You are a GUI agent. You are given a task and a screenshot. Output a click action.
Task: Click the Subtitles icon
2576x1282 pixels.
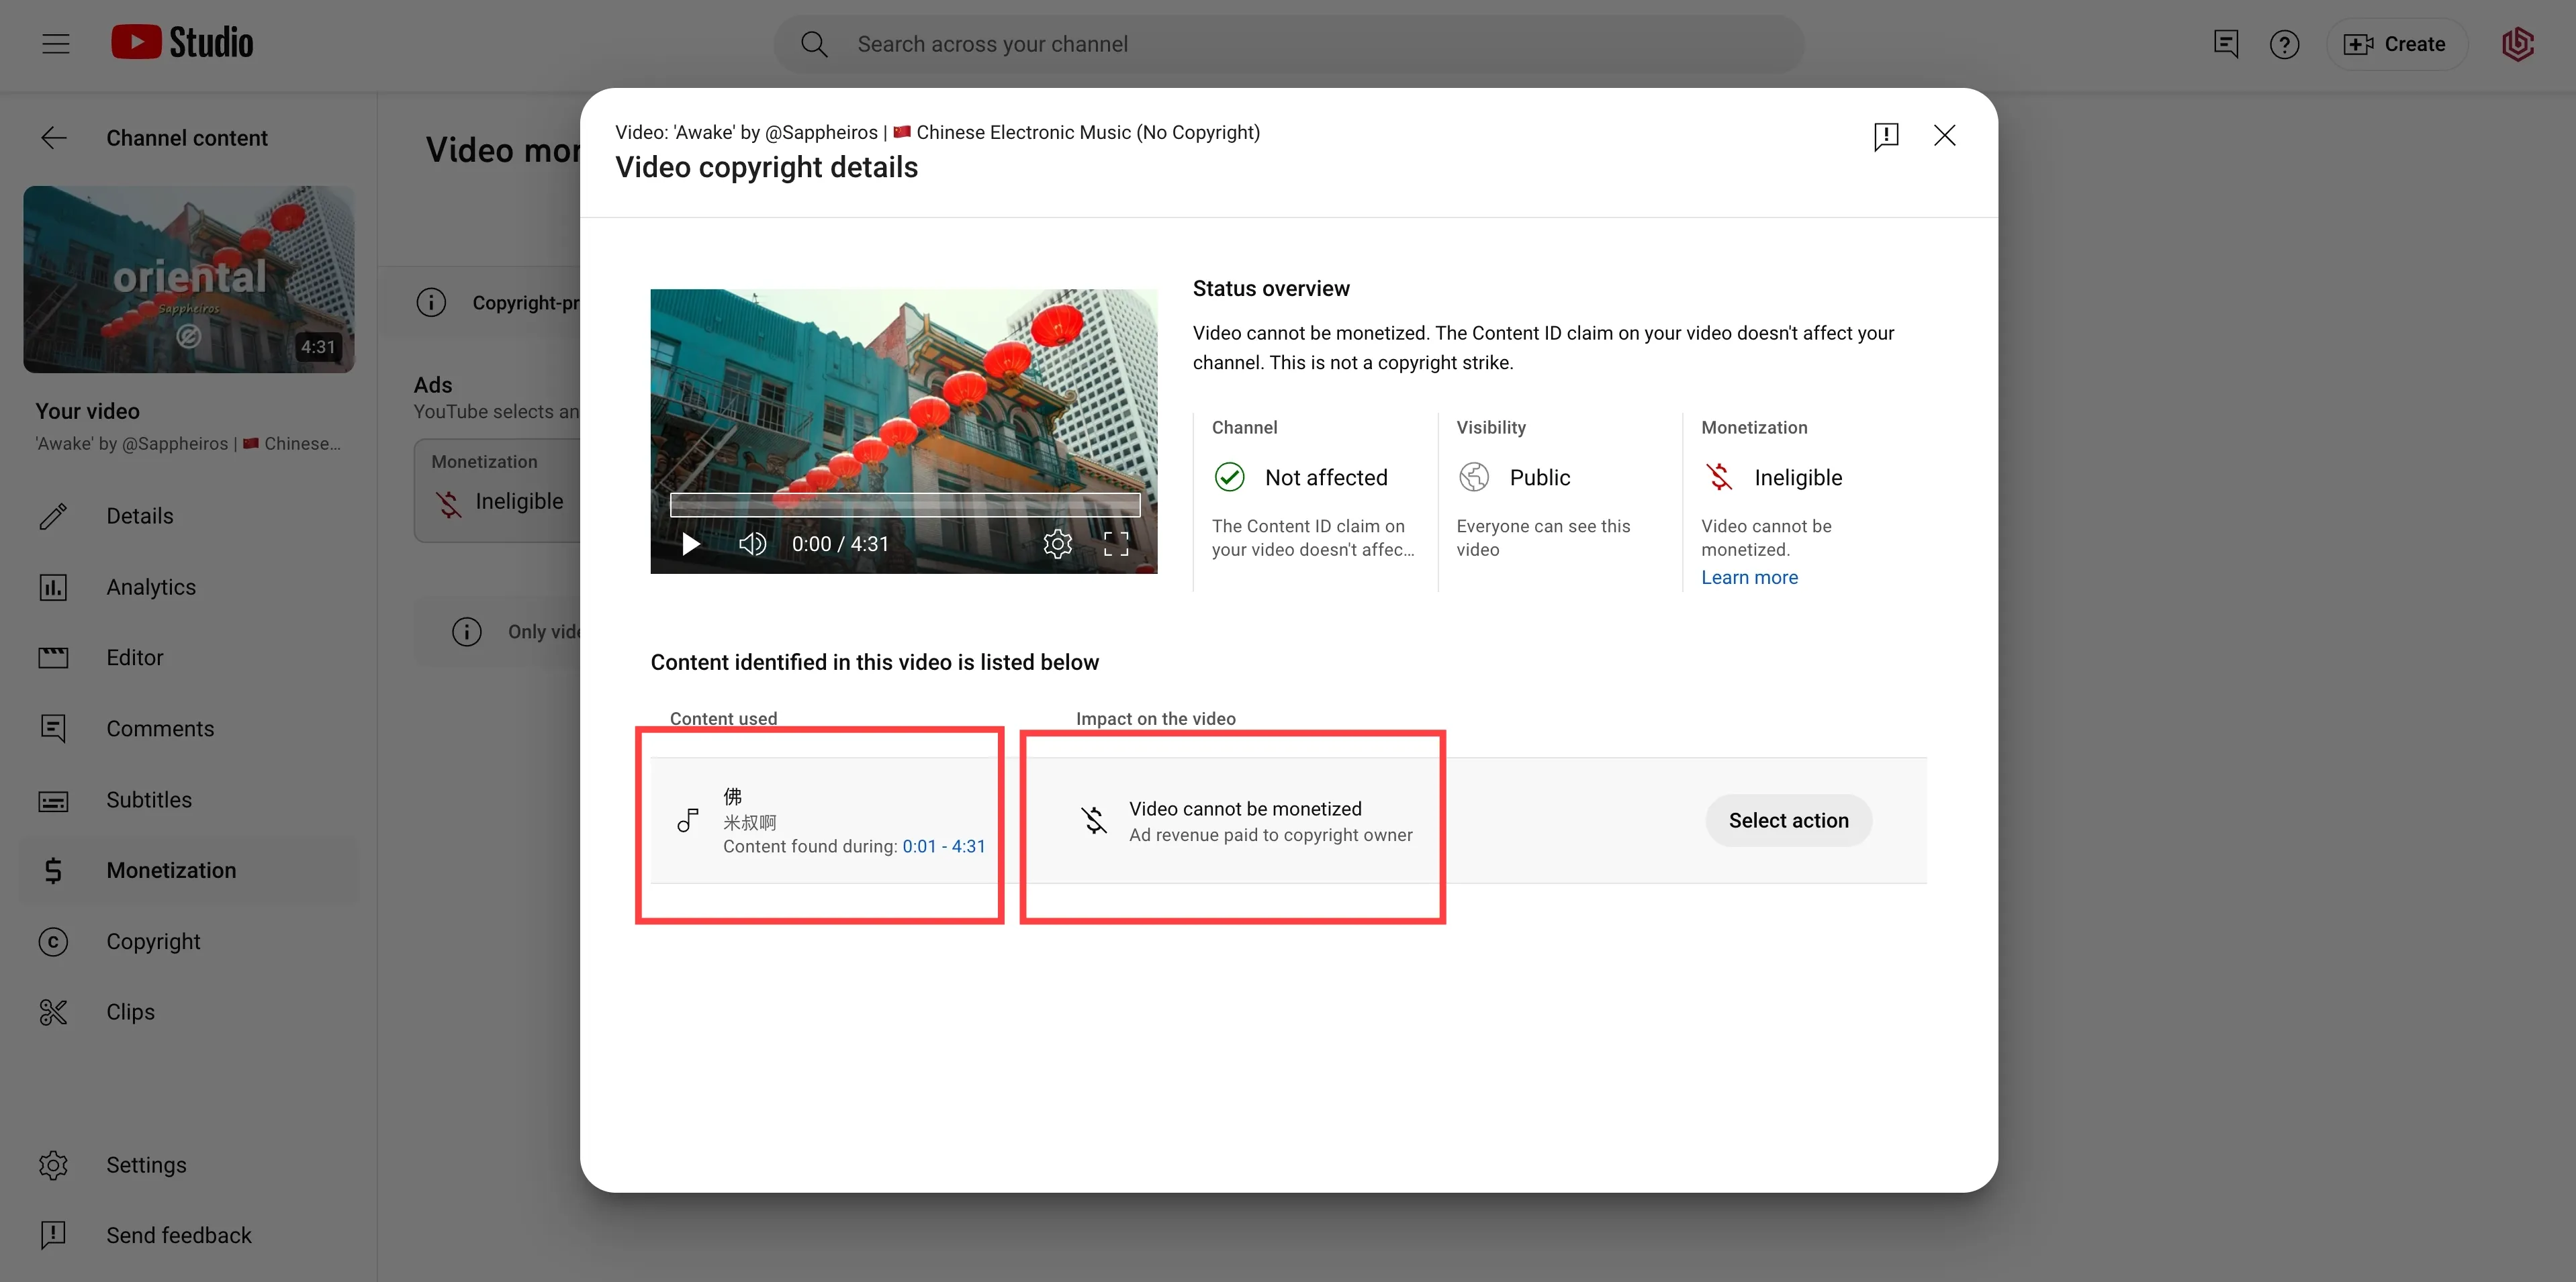(53, 800)
